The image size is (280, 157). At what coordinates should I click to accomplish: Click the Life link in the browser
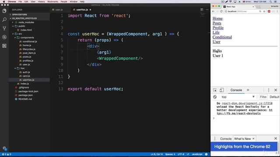click(x=216, y=32)
